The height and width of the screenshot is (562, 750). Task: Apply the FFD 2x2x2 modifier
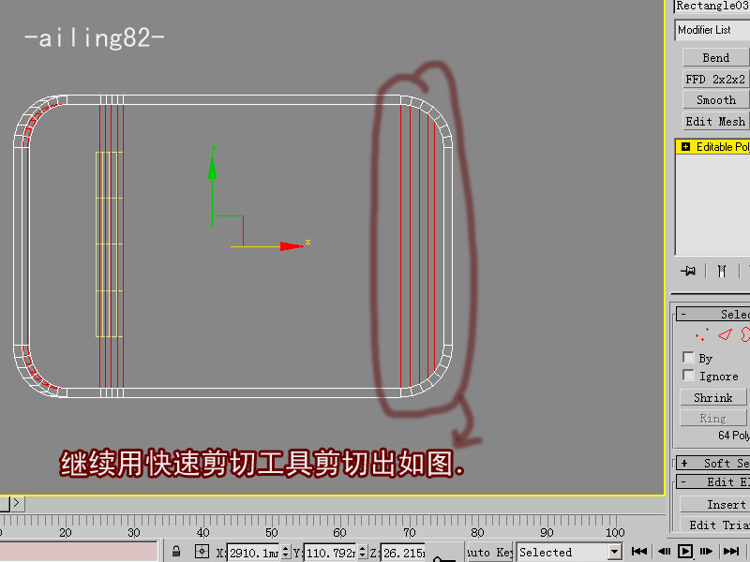coord(715,79)
